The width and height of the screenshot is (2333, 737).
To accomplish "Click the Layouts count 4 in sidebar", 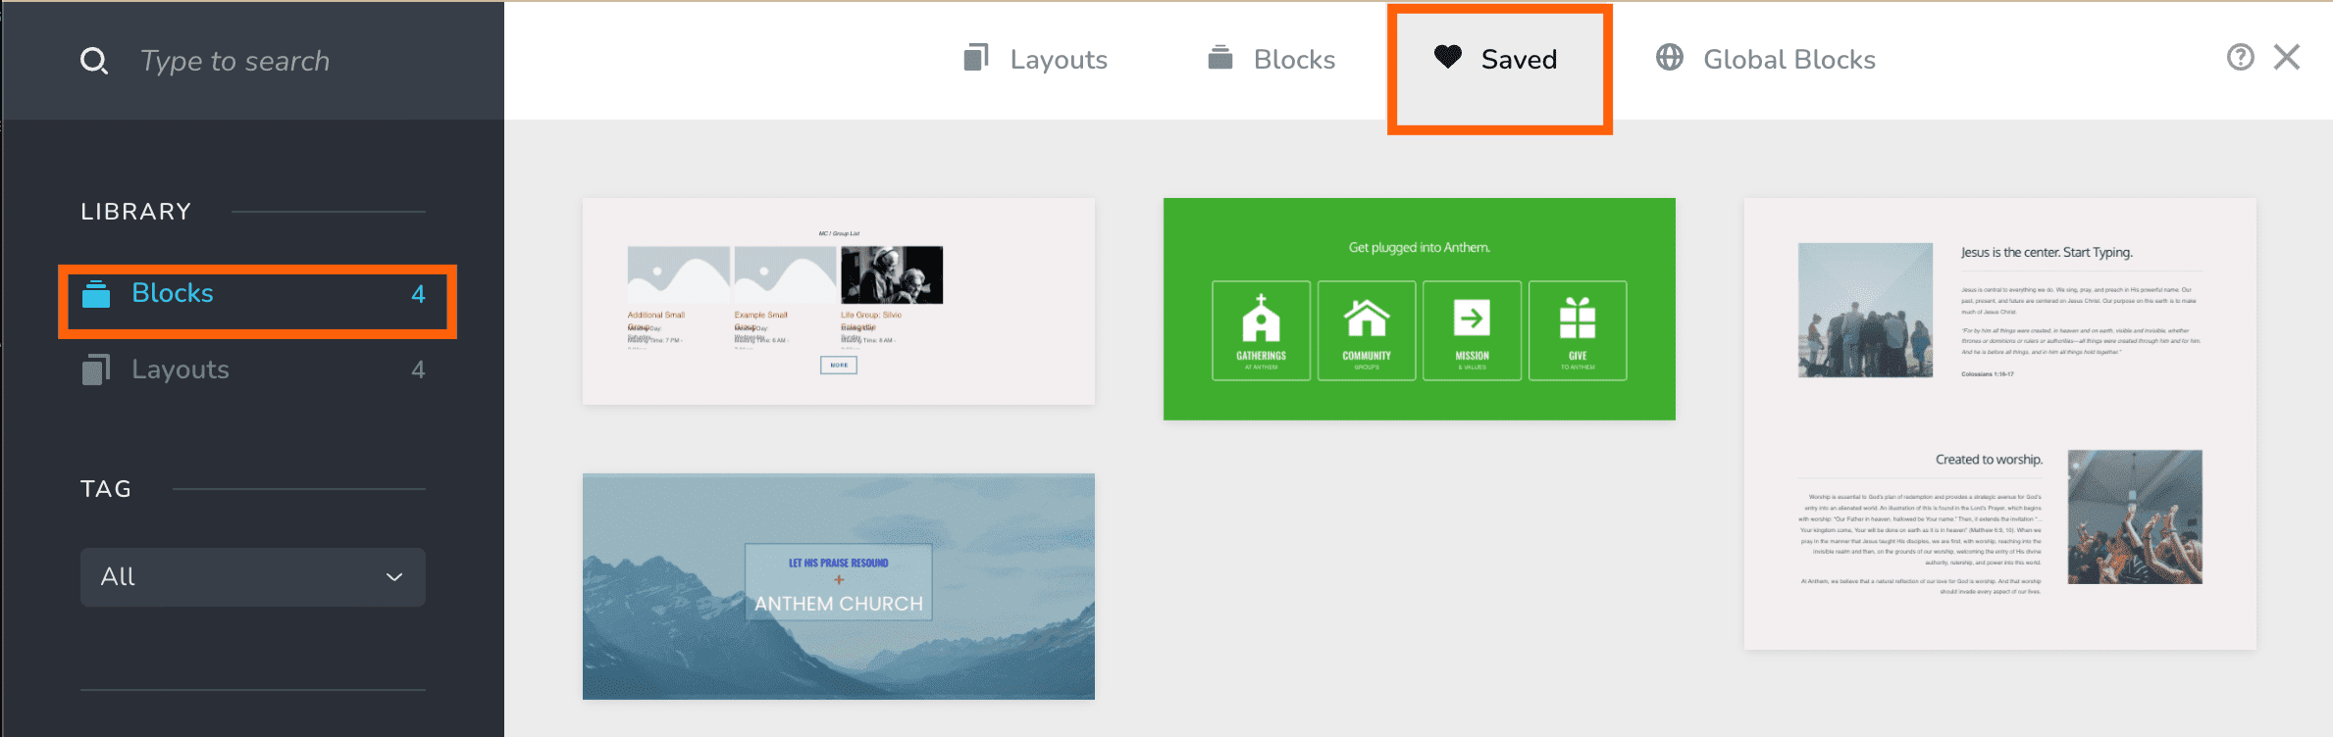I will (x=418, y=369).
